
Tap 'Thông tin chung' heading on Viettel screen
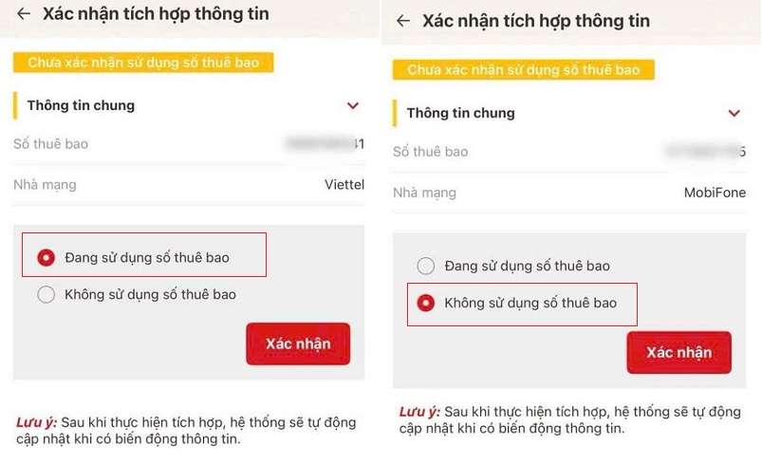coord(81,105)
